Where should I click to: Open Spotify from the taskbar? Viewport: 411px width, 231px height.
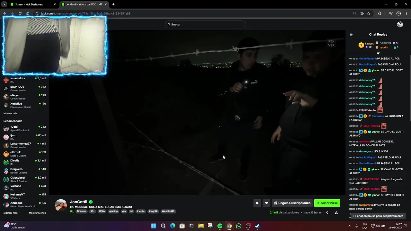220,226
